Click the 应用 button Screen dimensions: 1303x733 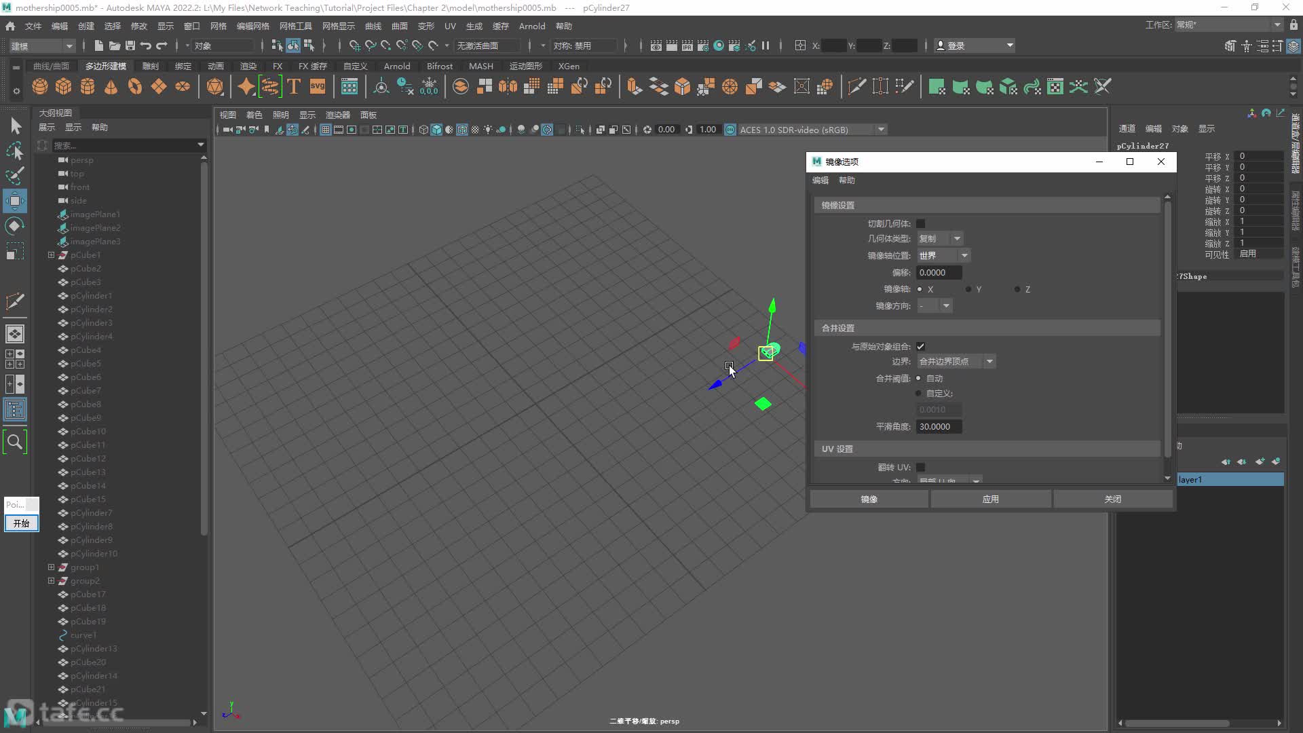[991, 499]
